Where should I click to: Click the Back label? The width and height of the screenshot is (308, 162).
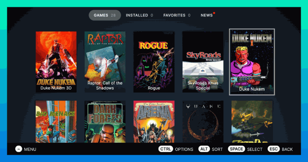pos(287,149)
